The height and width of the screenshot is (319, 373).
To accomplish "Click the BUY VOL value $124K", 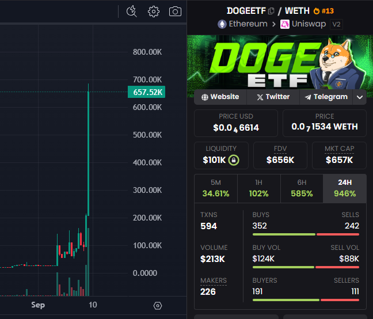I will coord(264,259).
